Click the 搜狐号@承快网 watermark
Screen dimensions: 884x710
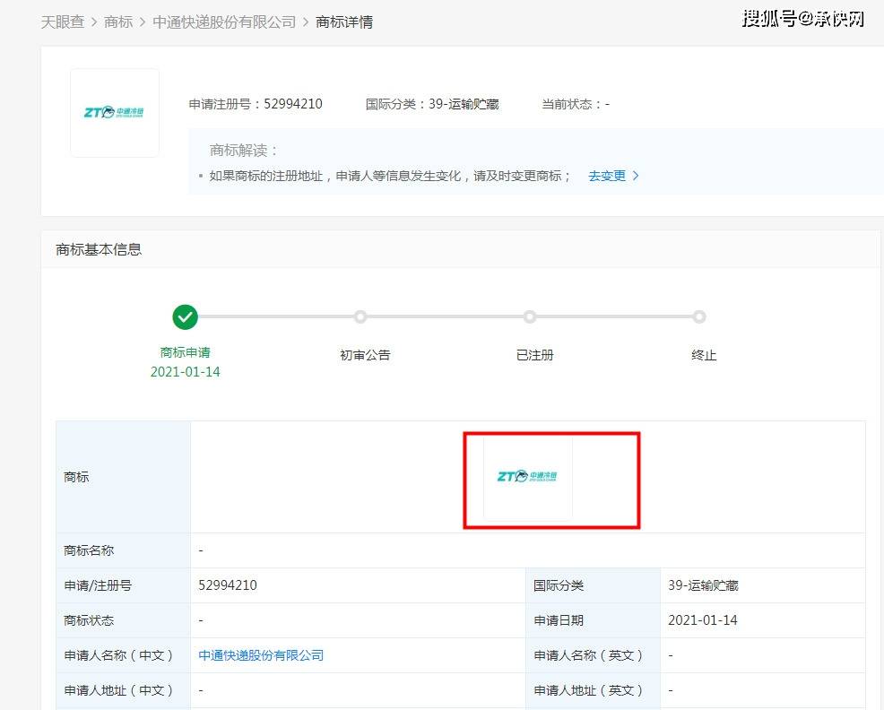[802, 19]
